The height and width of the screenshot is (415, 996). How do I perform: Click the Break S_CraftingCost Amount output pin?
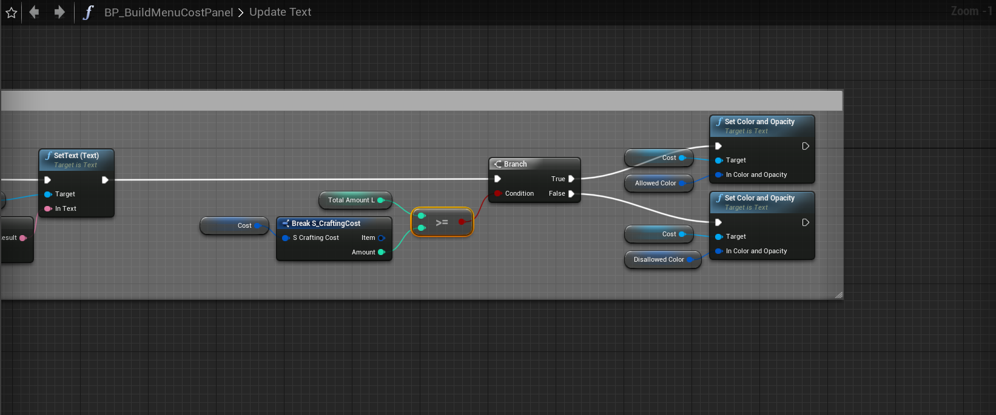(382, 252)
